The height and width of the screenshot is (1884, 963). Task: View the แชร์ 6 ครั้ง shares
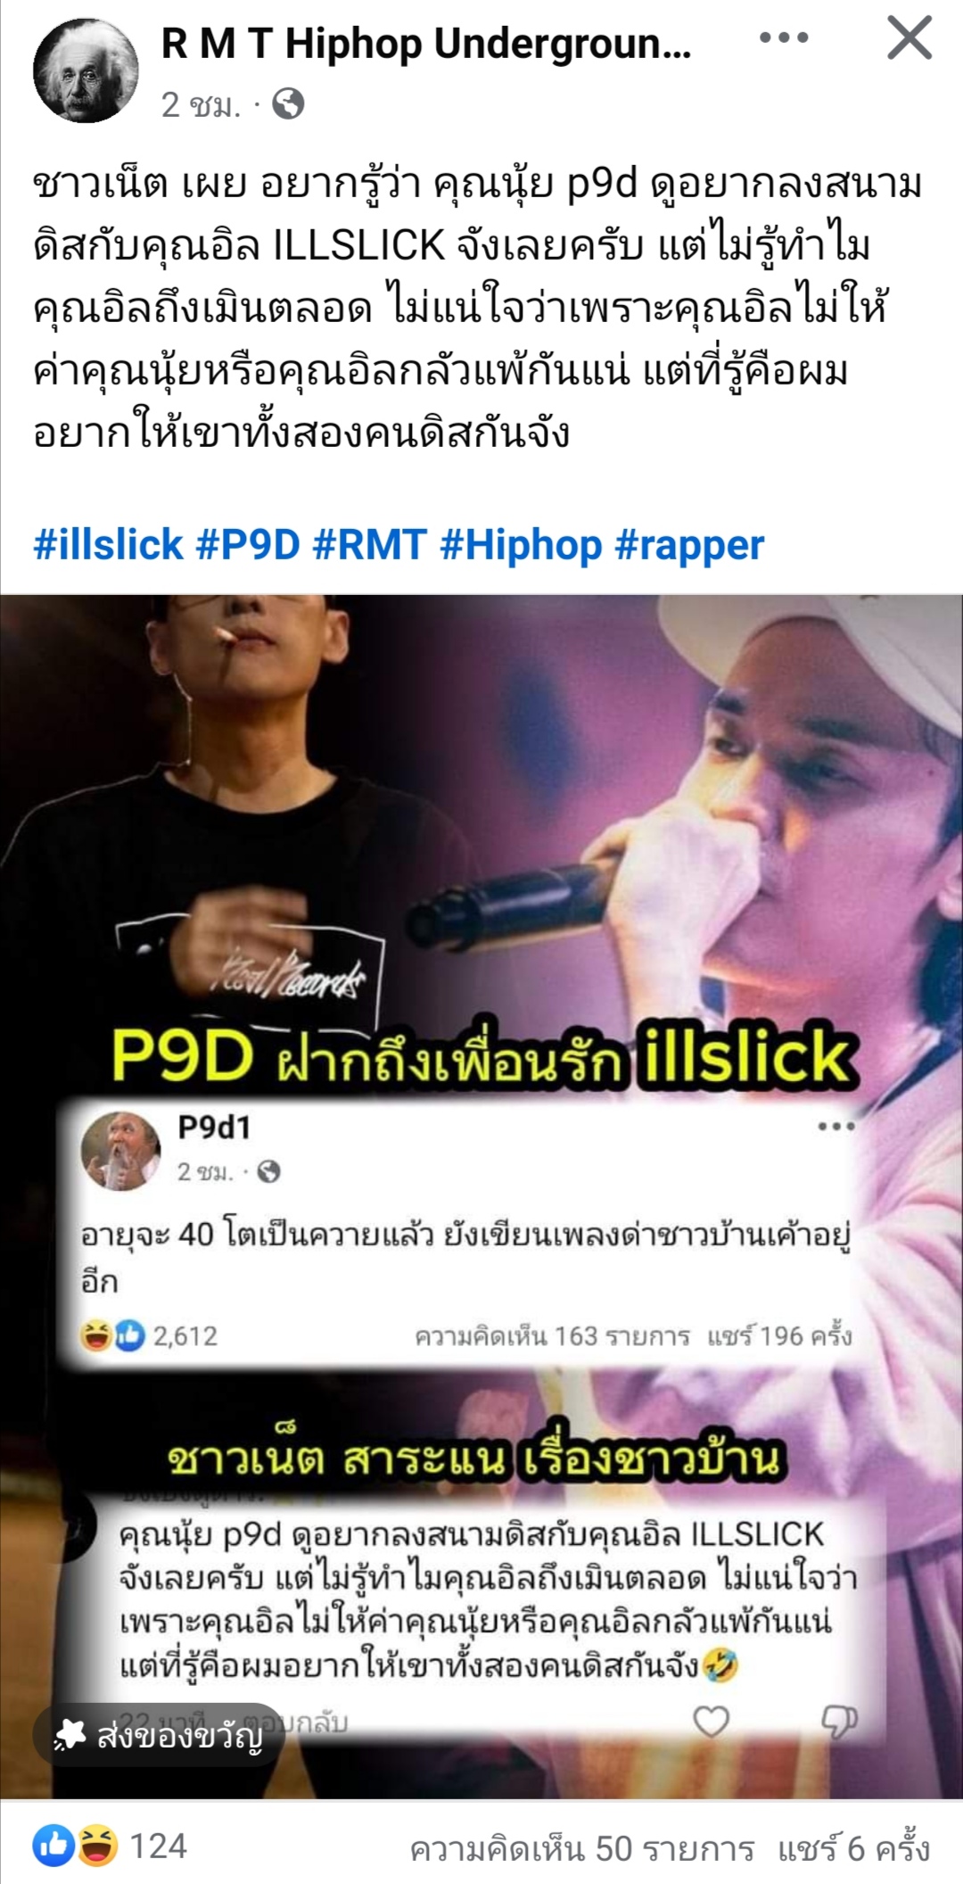point(853,1848)
